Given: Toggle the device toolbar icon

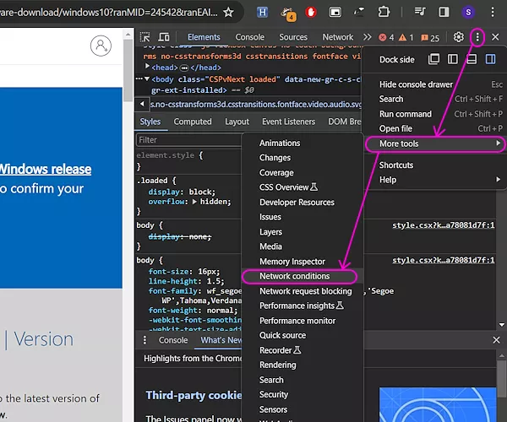Looking at the screenshot, I should point(164,37).
